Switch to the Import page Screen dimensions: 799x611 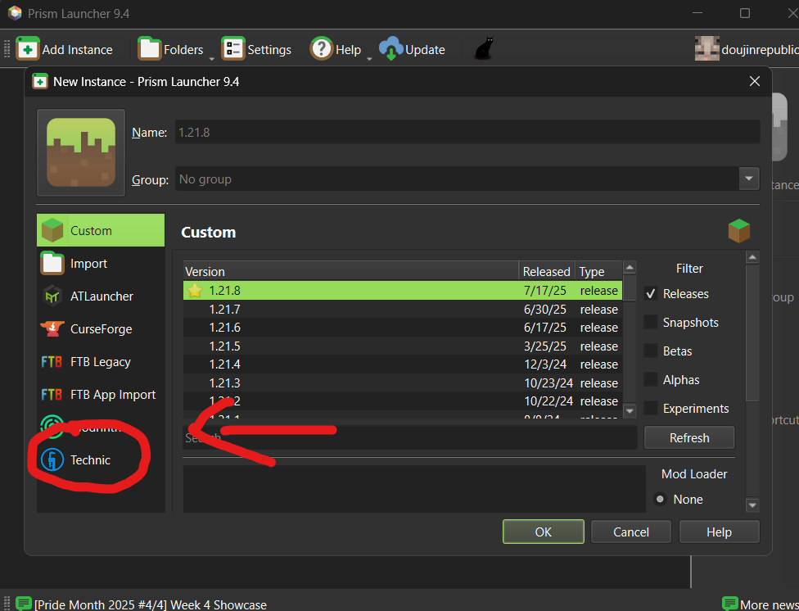(x=88, y=264)
